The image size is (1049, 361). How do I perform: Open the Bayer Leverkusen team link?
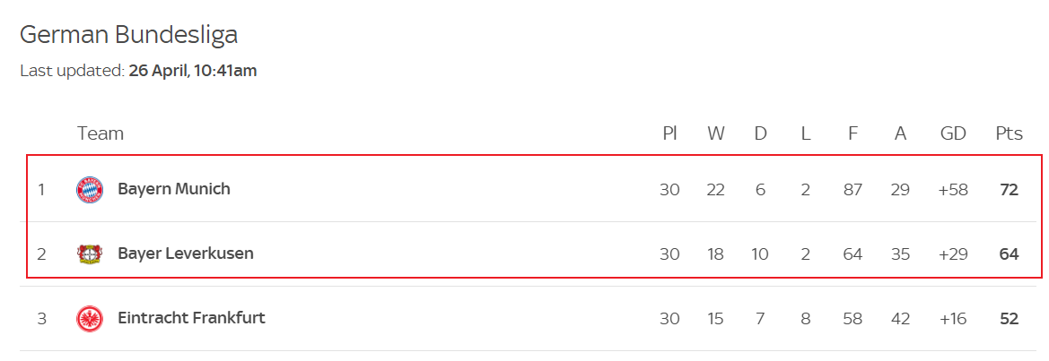tap(186, 254)
